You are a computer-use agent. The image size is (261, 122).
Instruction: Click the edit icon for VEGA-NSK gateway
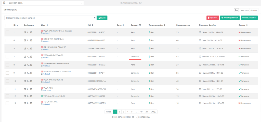25,89
